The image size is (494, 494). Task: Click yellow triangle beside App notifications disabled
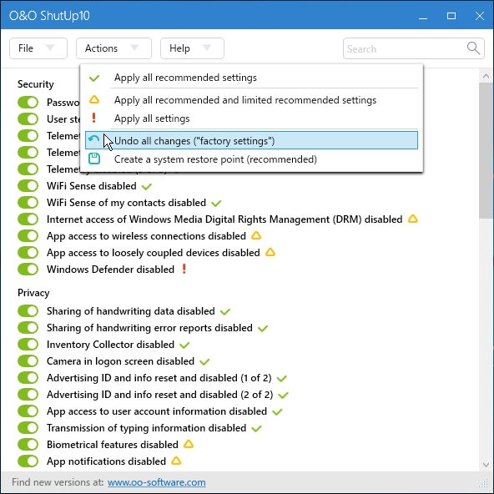point(176,461)
